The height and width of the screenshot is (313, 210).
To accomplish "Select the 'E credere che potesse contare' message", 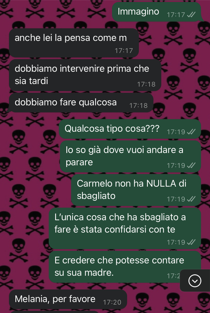I will click(125, 267).
